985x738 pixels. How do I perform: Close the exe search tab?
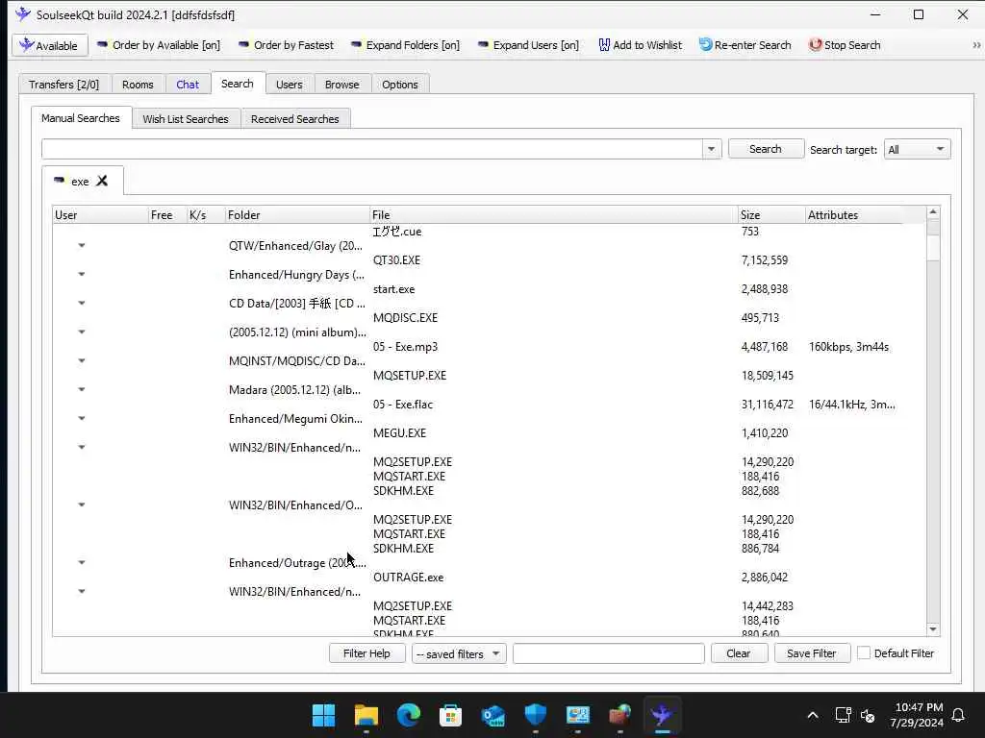(x=102, y=181)
